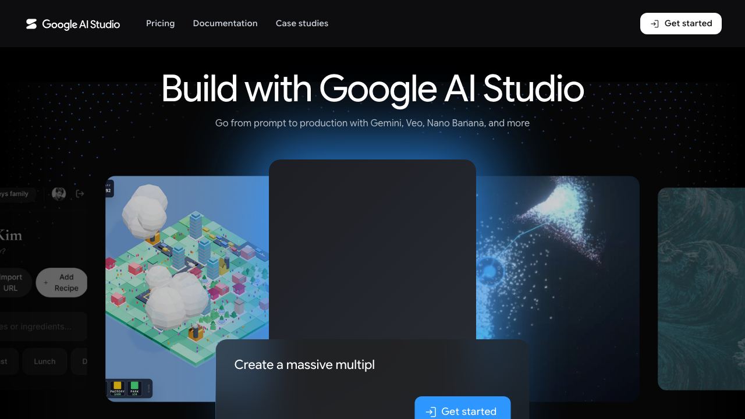Open the Pricing page

click(x=160, y=23)
